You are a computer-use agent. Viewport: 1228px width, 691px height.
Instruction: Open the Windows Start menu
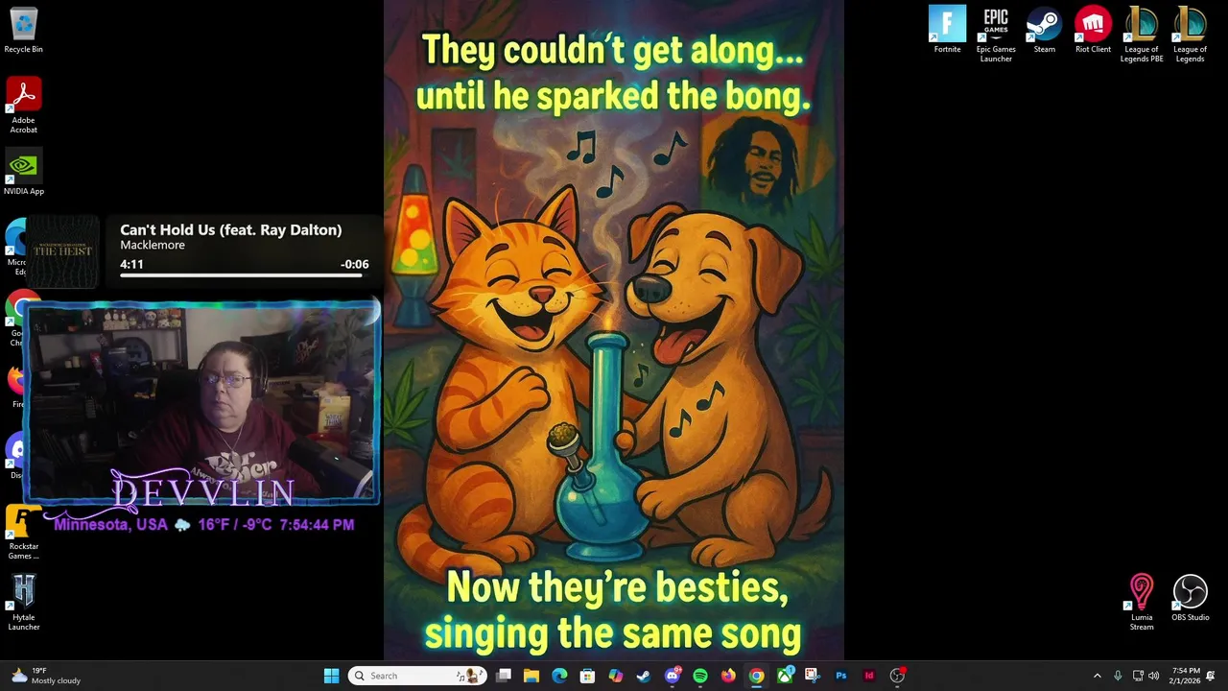tap(331, 676)
